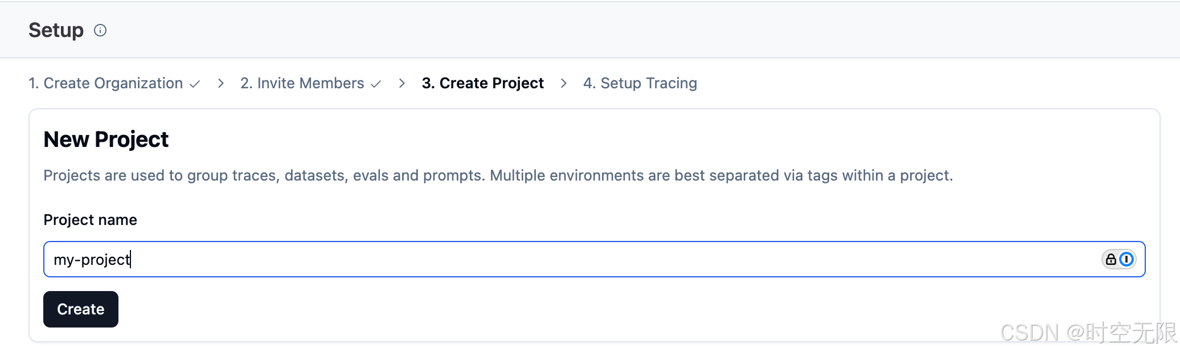Click the chevron arrow after Invite Members

point(402,83)
